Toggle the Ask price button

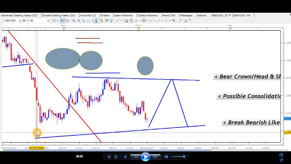[67, 20]
